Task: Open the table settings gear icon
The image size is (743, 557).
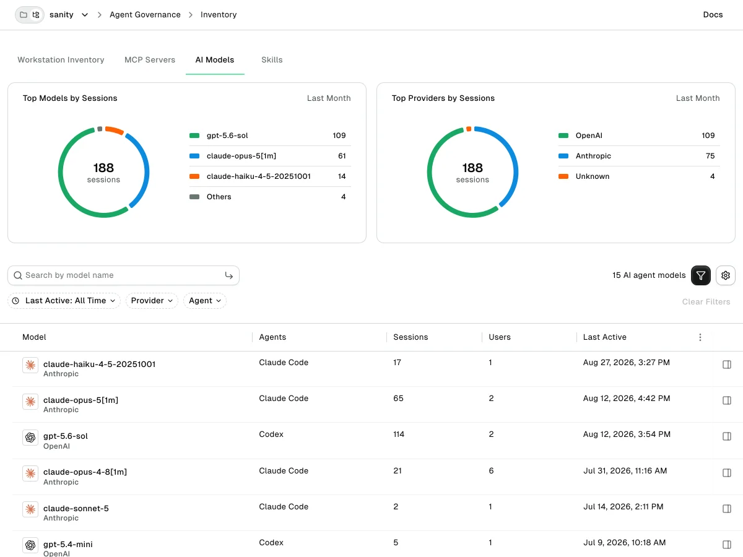Action: click(x=726, y=275)
